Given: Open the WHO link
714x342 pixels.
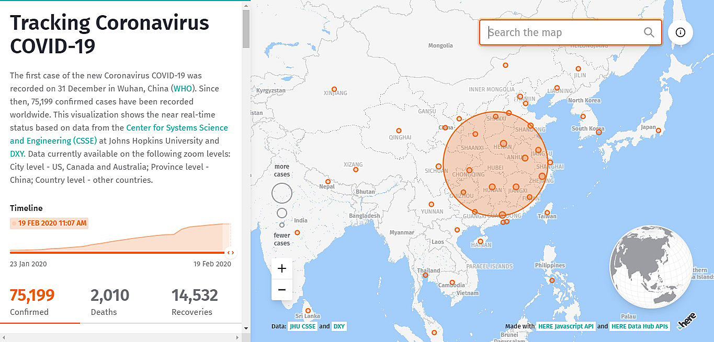Looking at the screenshot, I should point(183,89).
